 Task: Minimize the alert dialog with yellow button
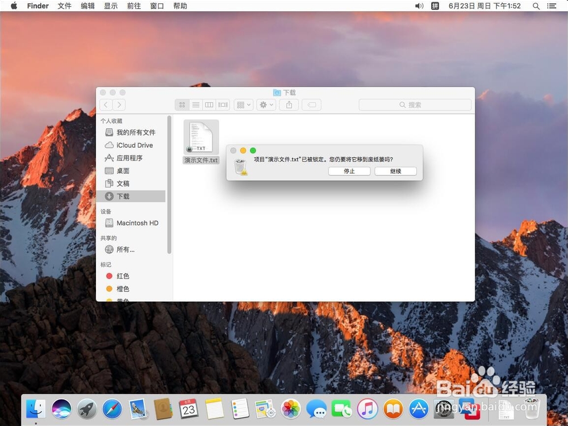[x=243, y=151]
